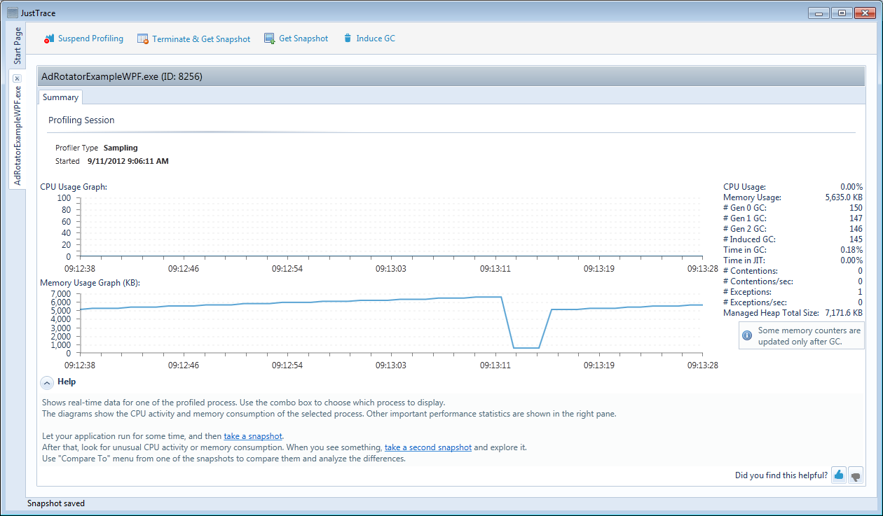Click the Memory Usage Graph (KB) label
The height and width of the screenshot is (516, 883).
point(90,283)
